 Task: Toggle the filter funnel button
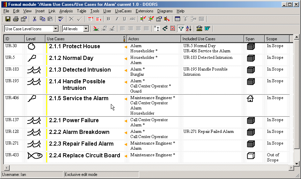[181, 29]
